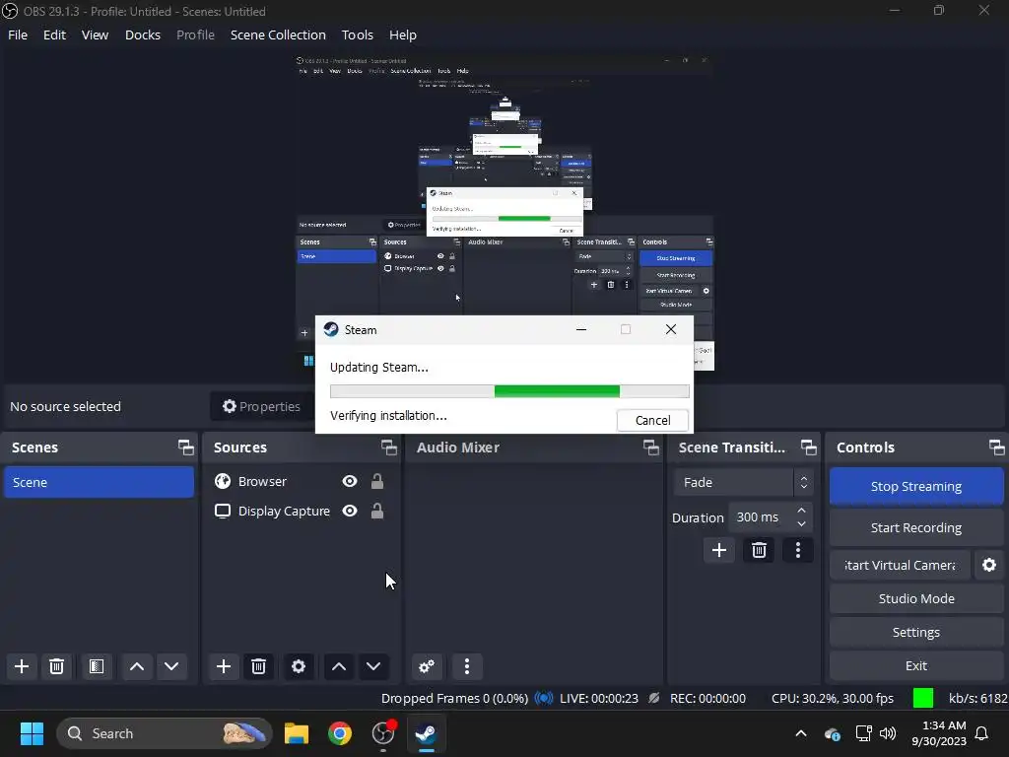This screenshot has width=1009, height=757.
Task: Click the taskbar Search box
Action: [165, 733]
